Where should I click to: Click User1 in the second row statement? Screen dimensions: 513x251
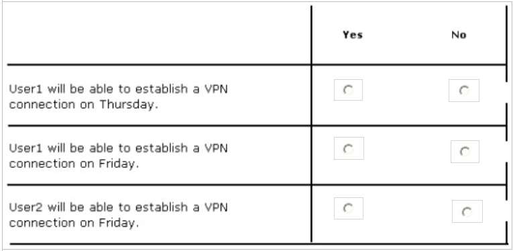25,148
